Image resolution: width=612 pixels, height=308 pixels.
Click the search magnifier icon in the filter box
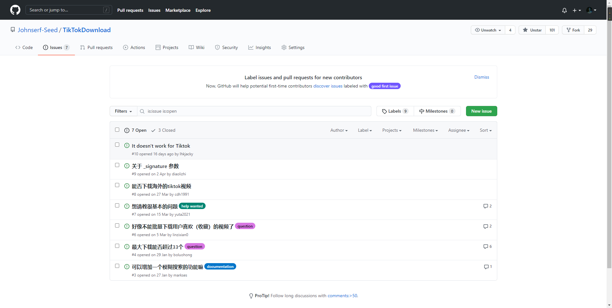[142, 111]
